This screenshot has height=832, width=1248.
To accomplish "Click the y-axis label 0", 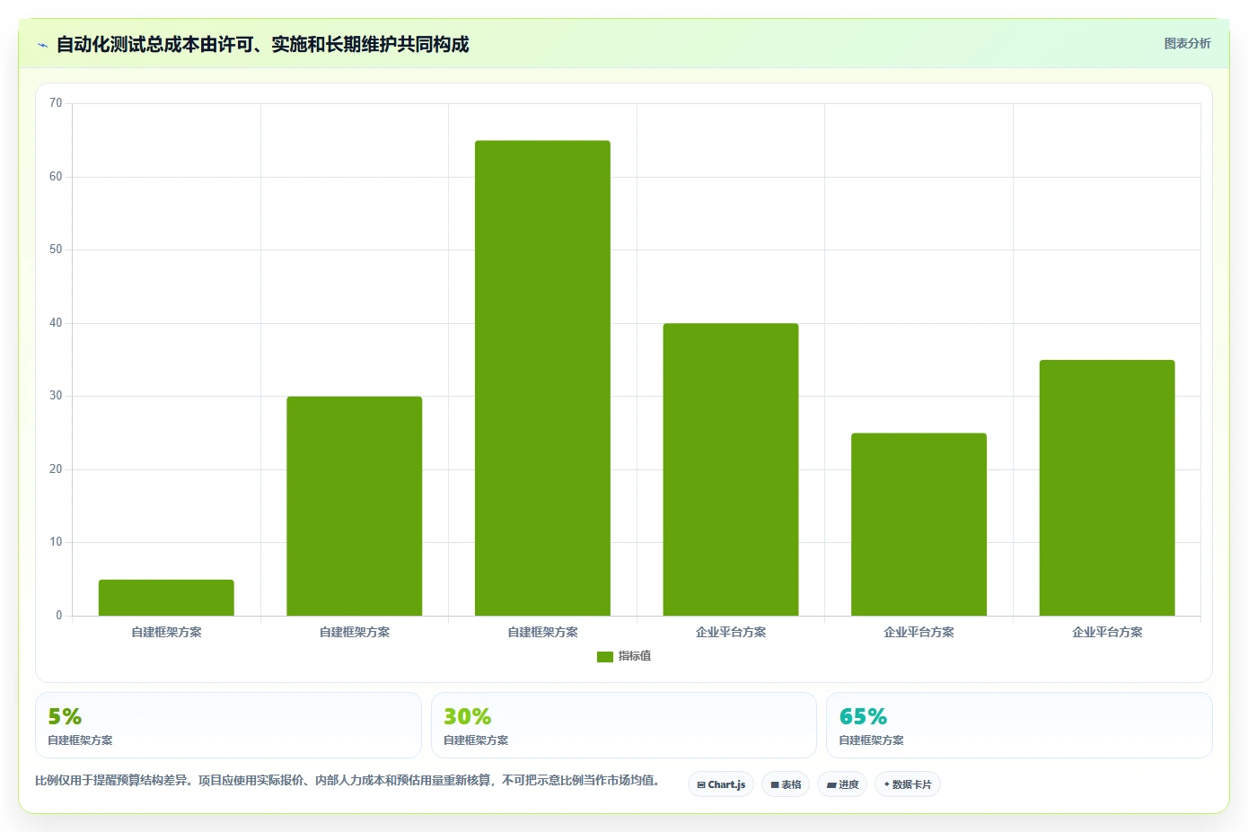I will tap(59, 616).
